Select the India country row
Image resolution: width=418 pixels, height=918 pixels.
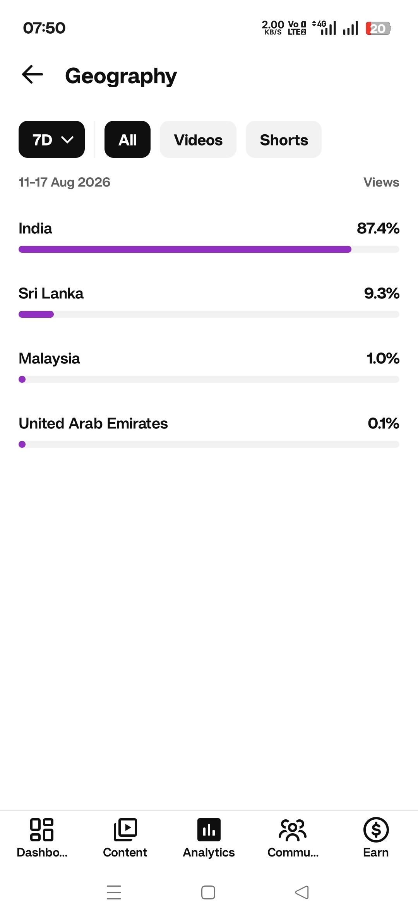click(x=209, y=236)
